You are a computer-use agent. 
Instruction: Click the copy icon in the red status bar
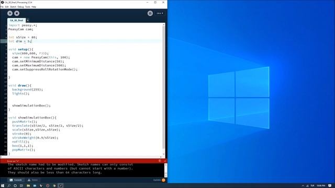point(160,161)
